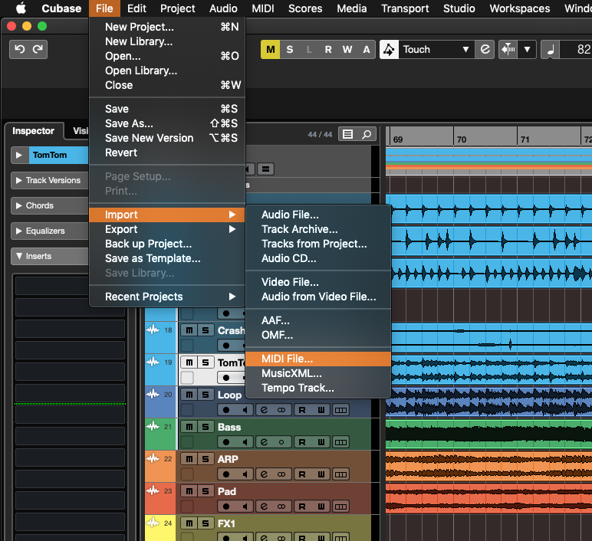Open the Export submenu
This screenshot has width=592, height=541.
(167, 229)
